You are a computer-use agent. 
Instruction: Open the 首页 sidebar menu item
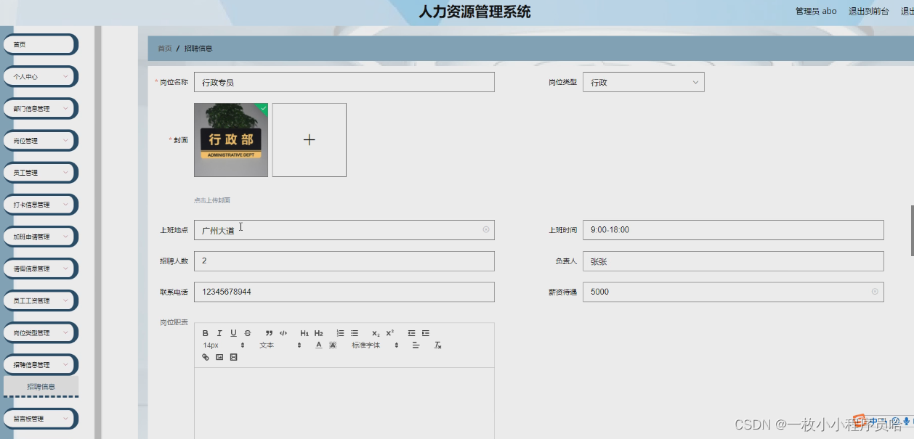tap(40, 44)
